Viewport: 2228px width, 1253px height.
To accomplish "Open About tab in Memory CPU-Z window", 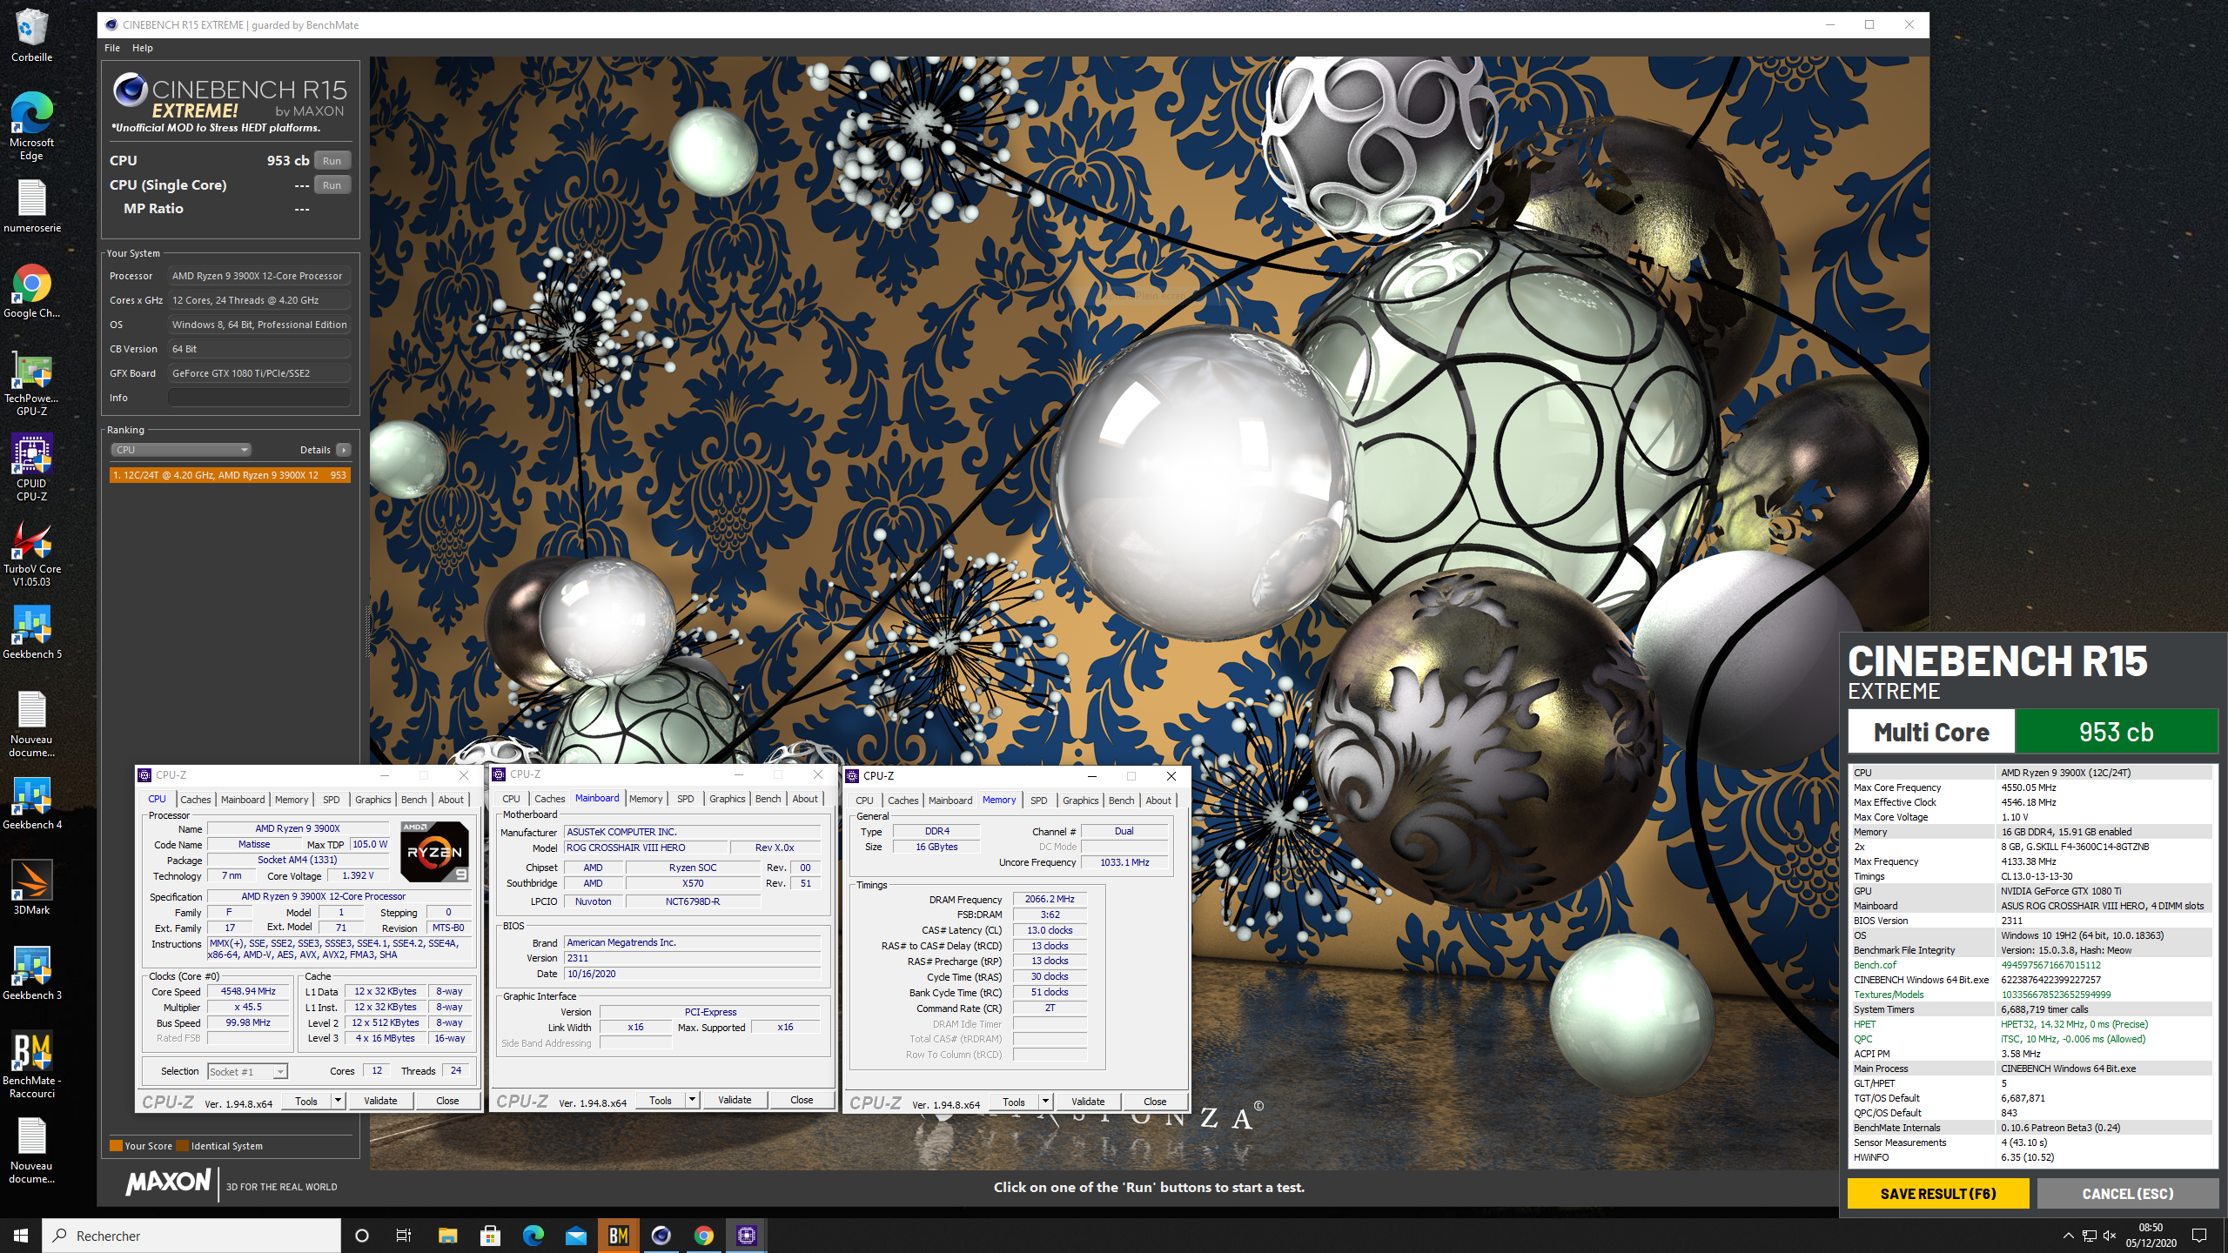I will coord(1158,801).
